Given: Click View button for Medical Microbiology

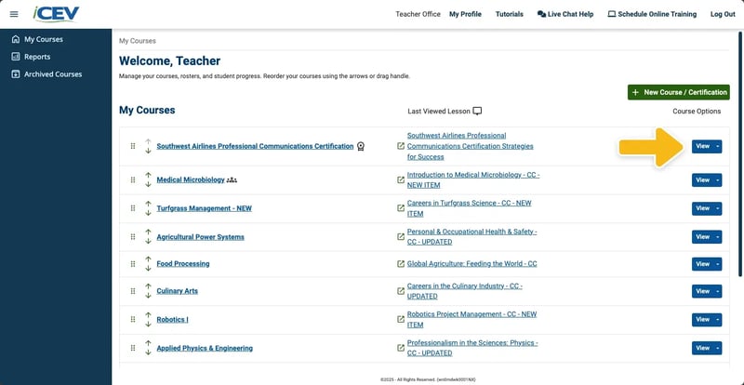Looking at the screenshot, I should (703, 179).
